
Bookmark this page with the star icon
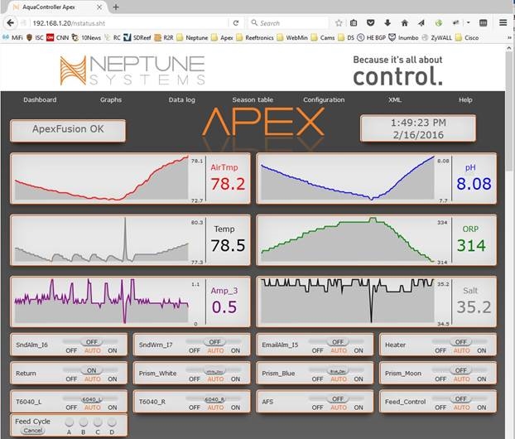pos(339,23)
